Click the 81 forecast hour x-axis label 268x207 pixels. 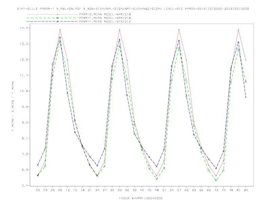pyautogui.click(x=239, y=190)
